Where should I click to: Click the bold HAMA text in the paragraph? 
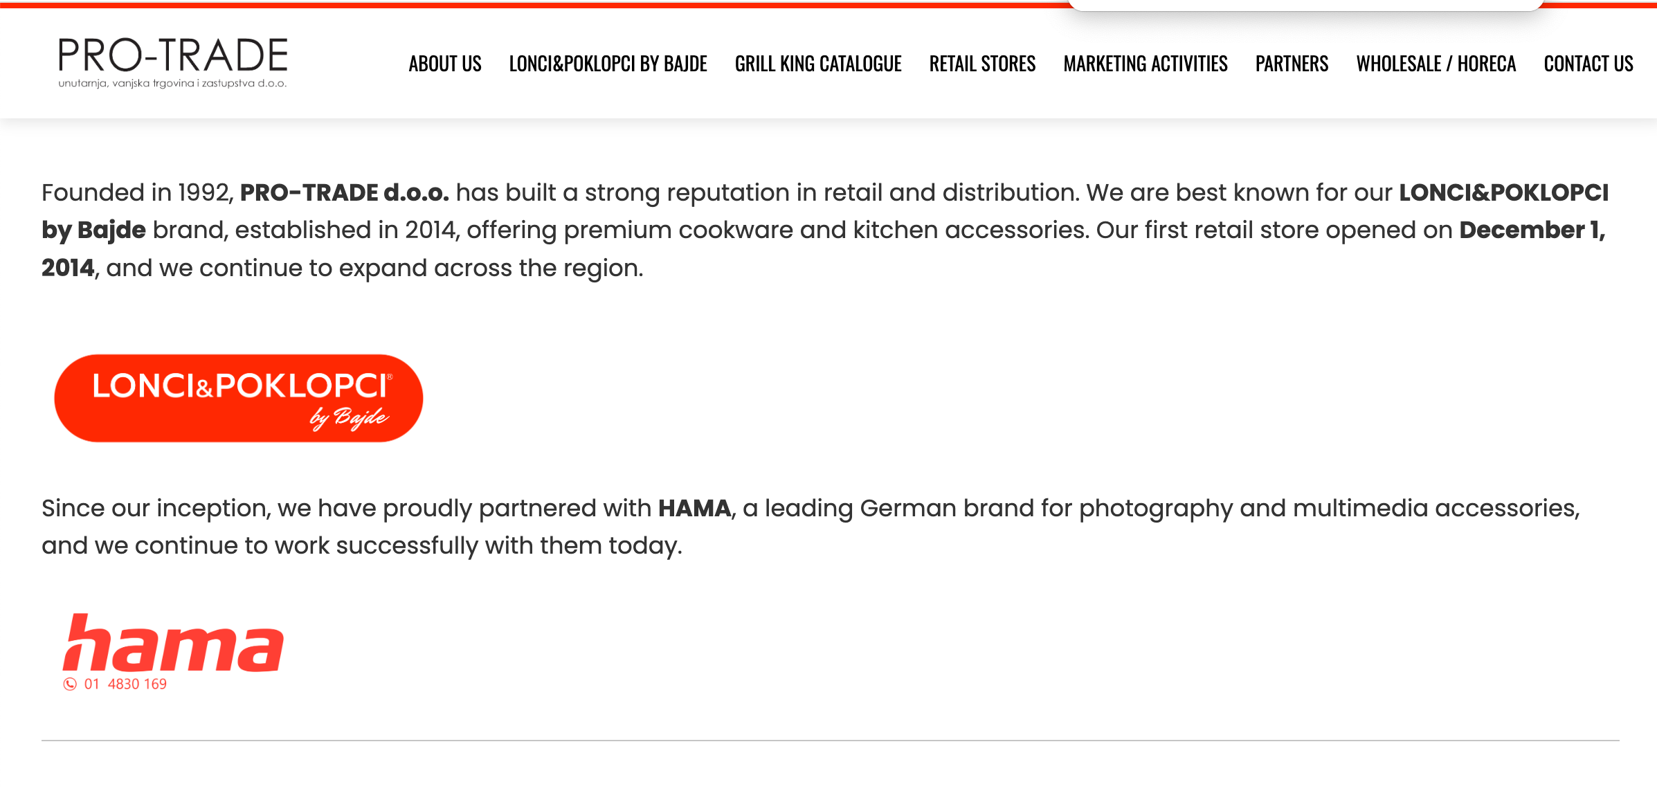pos(694,509)
